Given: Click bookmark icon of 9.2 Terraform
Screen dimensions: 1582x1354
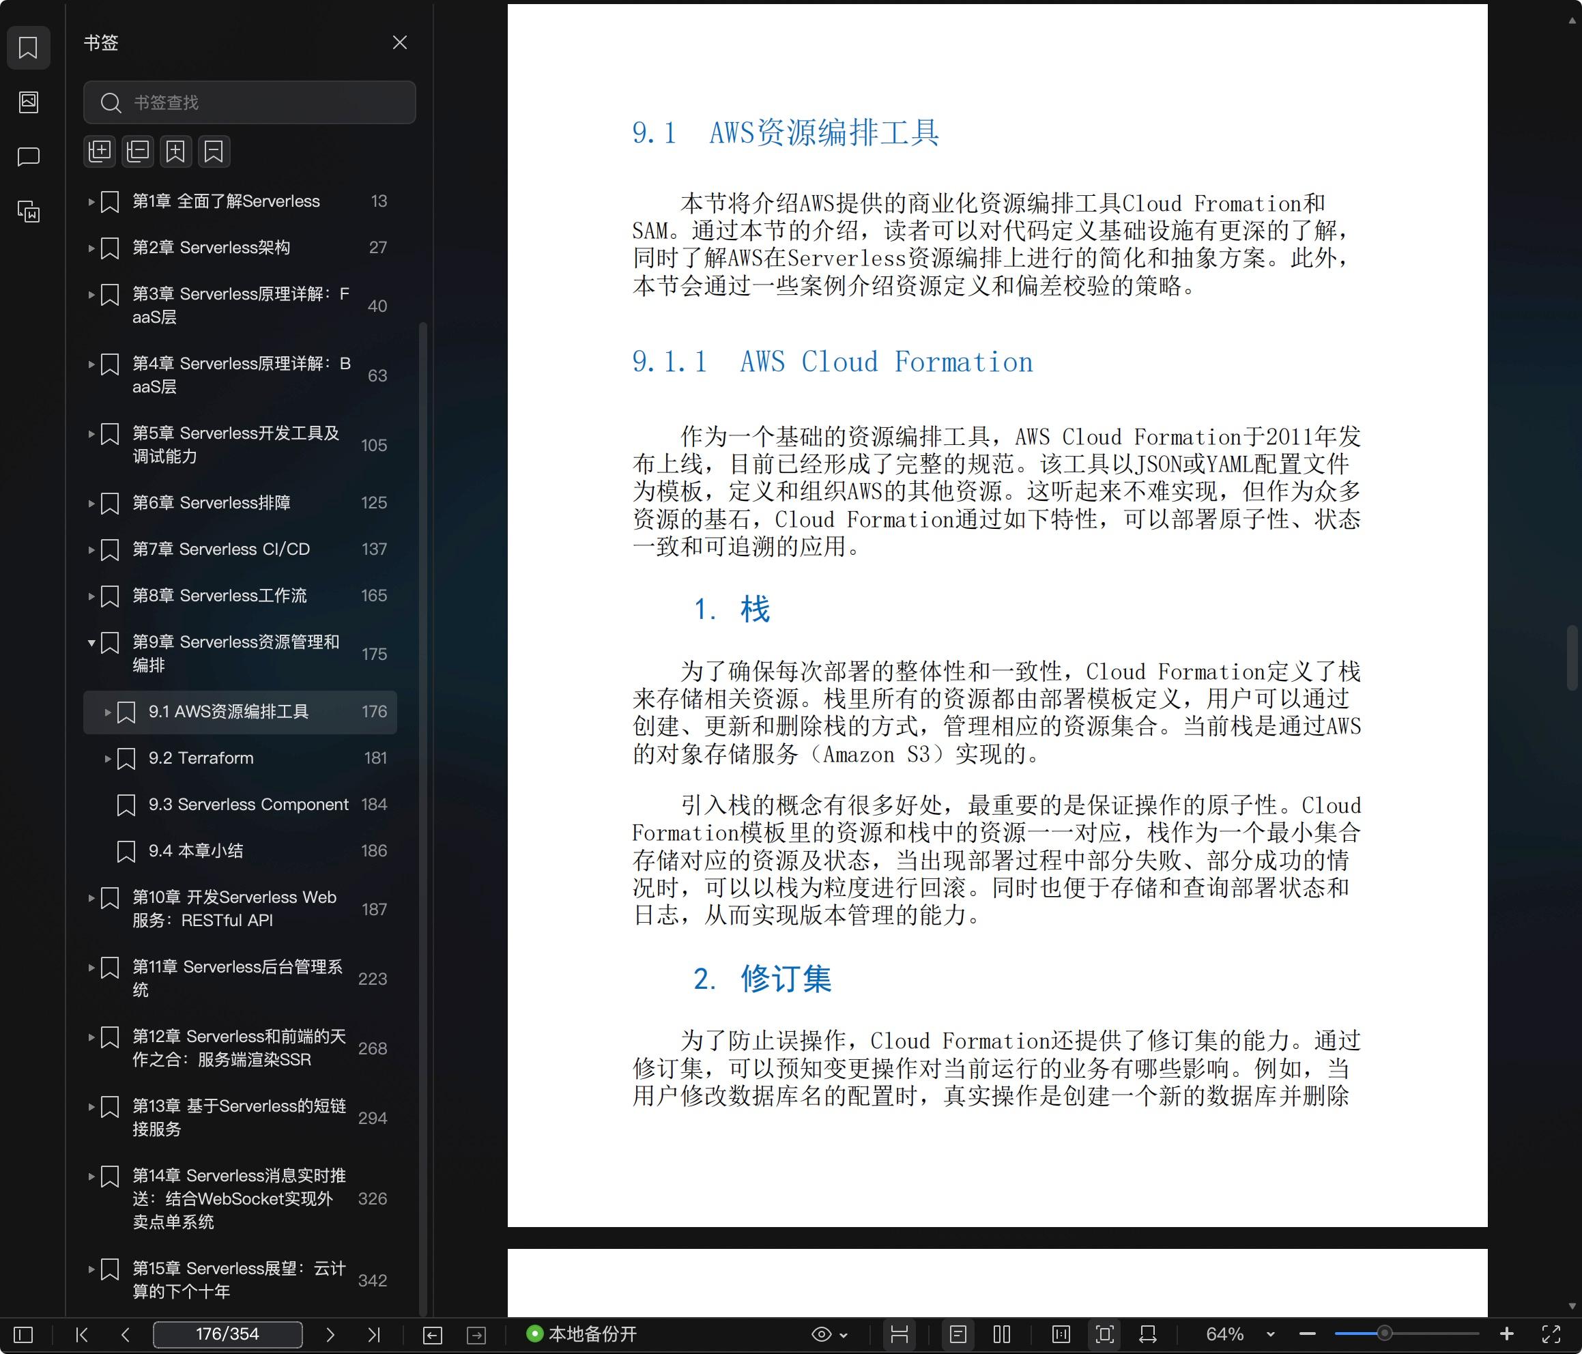Looking at the screenshot, I should click(x=126, y=758).
